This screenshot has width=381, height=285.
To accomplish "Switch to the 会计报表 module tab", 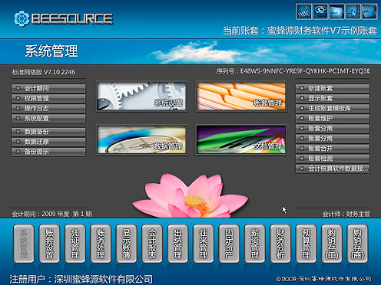I will coord(152,244).
